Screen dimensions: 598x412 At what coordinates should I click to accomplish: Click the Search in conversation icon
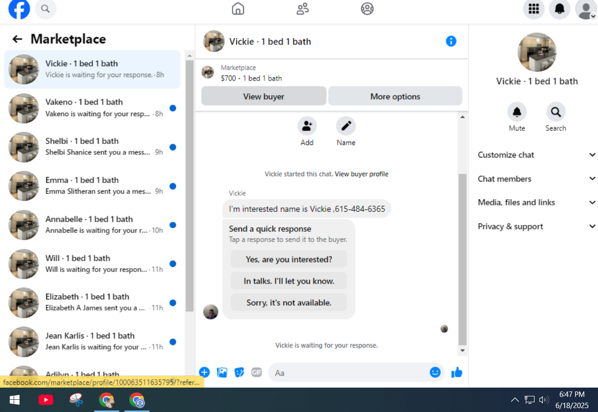(x=556, y=112)
